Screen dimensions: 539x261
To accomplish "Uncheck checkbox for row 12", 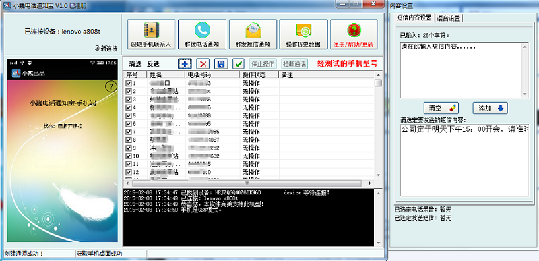I will pyautogui.click(x=129, y=172).
